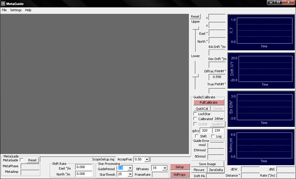
Task: Tick the MetaGuide checkbox
Action: [x=22, y=160]
